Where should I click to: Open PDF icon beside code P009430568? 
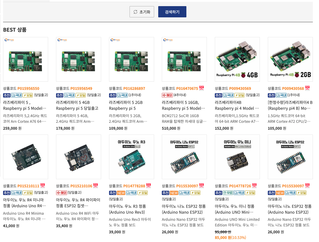pos(307,88)
